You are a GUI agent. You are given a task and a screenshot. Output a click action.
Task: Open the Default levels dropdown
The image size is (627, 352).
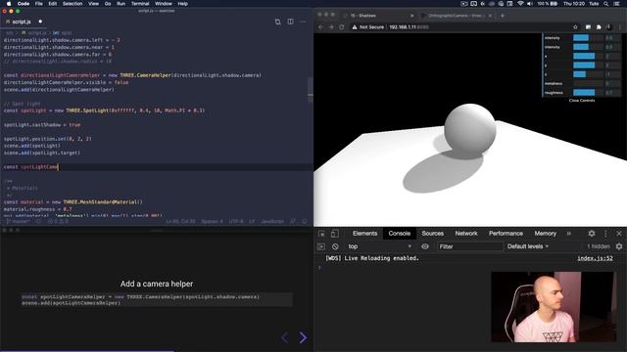[x=528, y=246]
